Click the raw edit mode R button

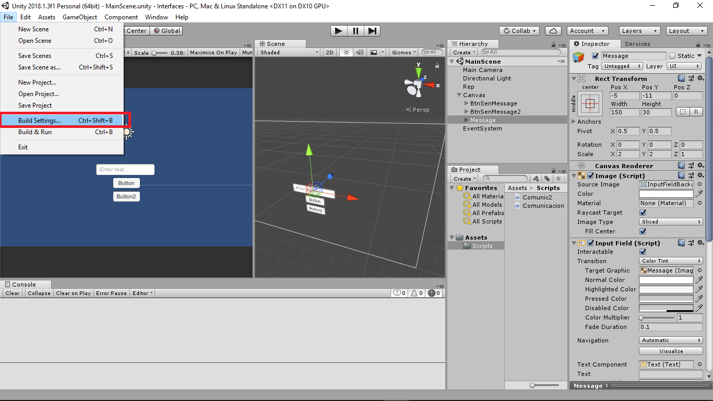pos(696,112)
